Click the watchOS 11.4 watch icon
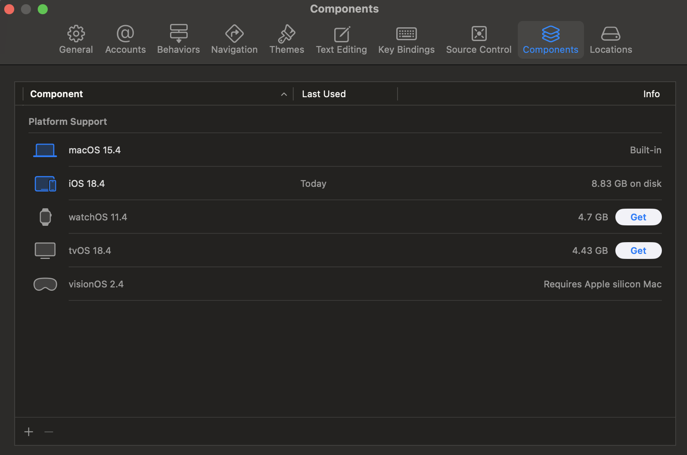The height and width of the screenshot is (455, 687). click(45, 217)
